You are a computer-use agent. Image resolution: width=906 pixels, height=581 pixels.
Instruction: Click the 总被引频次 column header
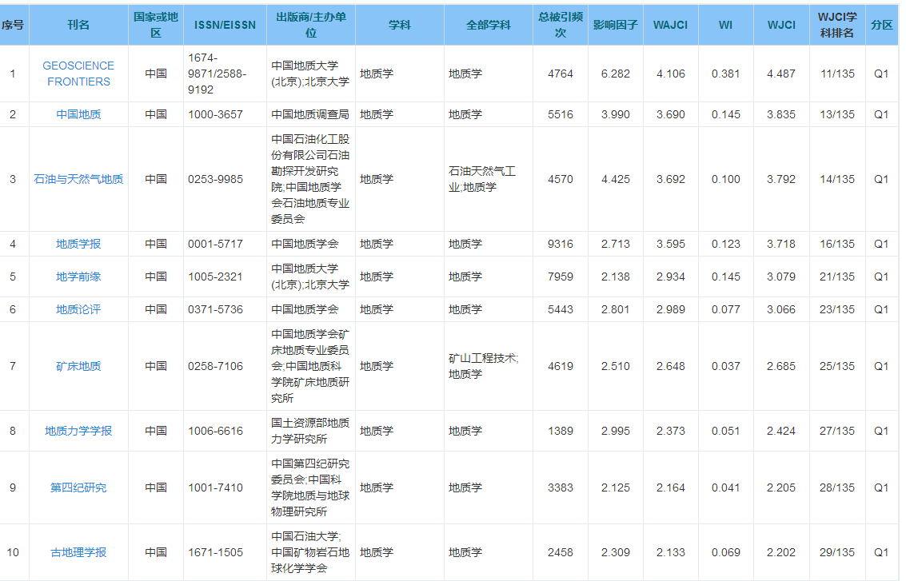pos(561,25)
